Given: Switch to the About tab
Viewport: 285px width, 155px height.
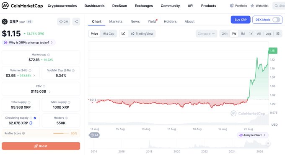Looking at the screenshot, I should (189, 21).
